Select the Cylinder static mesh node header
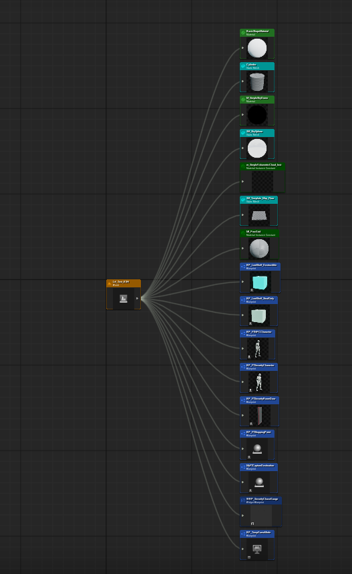Screen dimensions: 352x574 [257, 66]
